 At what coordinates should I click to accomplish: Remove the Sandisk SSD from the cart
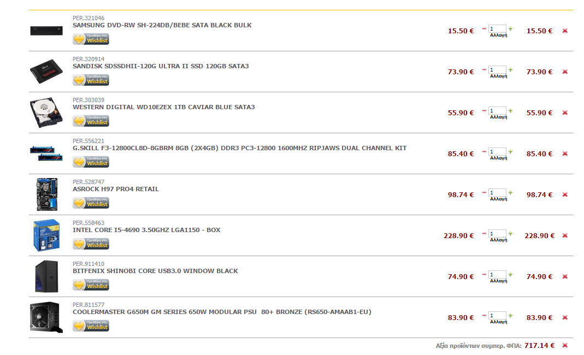[565, 72]
